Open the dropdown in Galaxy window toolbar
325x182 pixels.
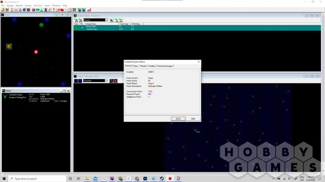pyautogui.click(x=106, y=81)
